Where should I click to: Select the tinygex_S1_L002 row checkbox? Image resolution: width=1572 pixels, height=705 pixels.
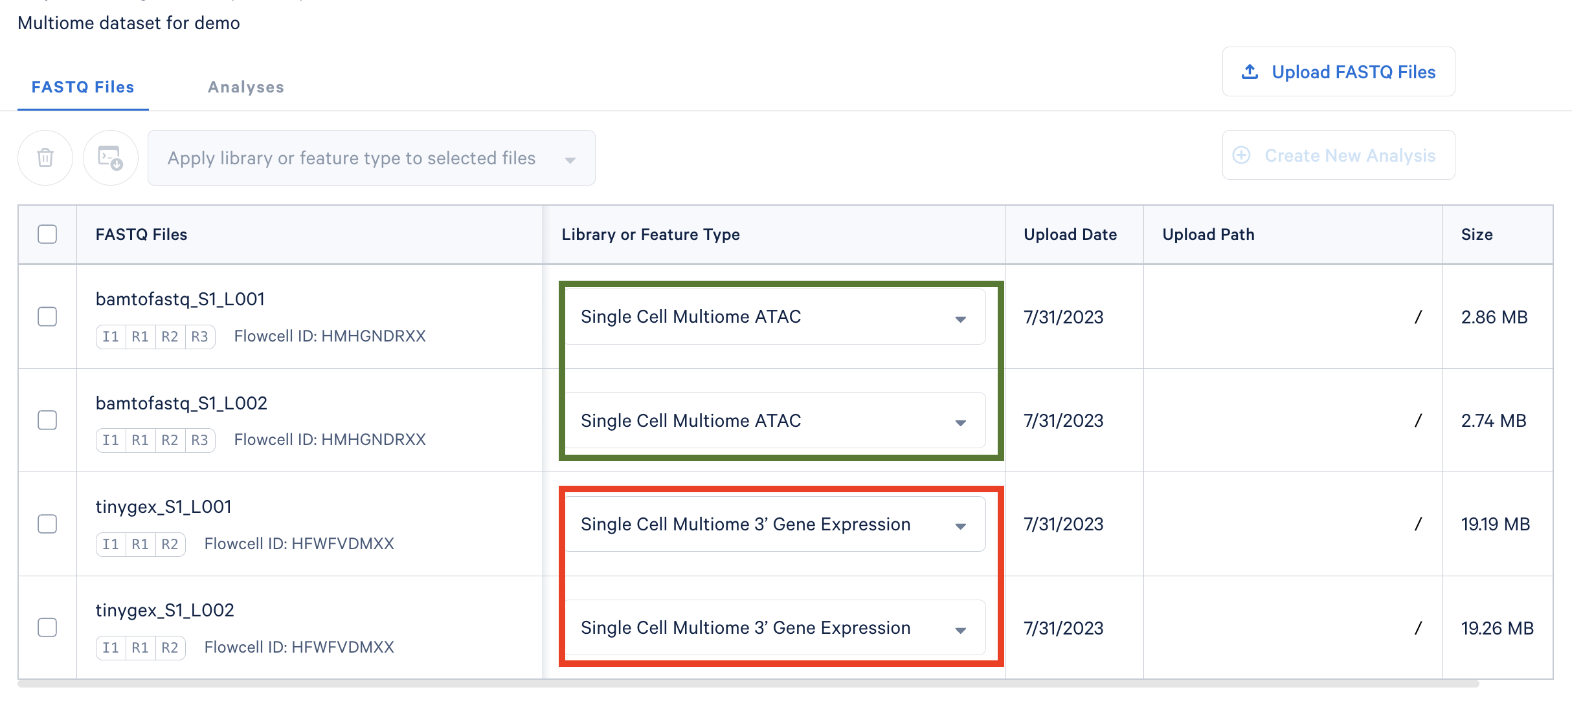coord(47,627)
